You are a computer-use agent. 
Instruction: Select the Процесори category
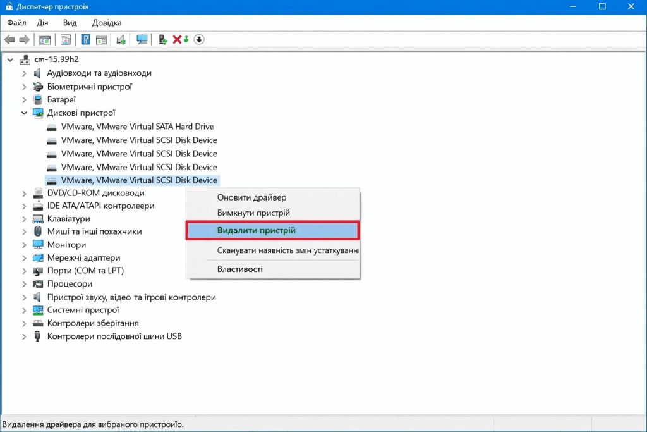click(70, 284)
